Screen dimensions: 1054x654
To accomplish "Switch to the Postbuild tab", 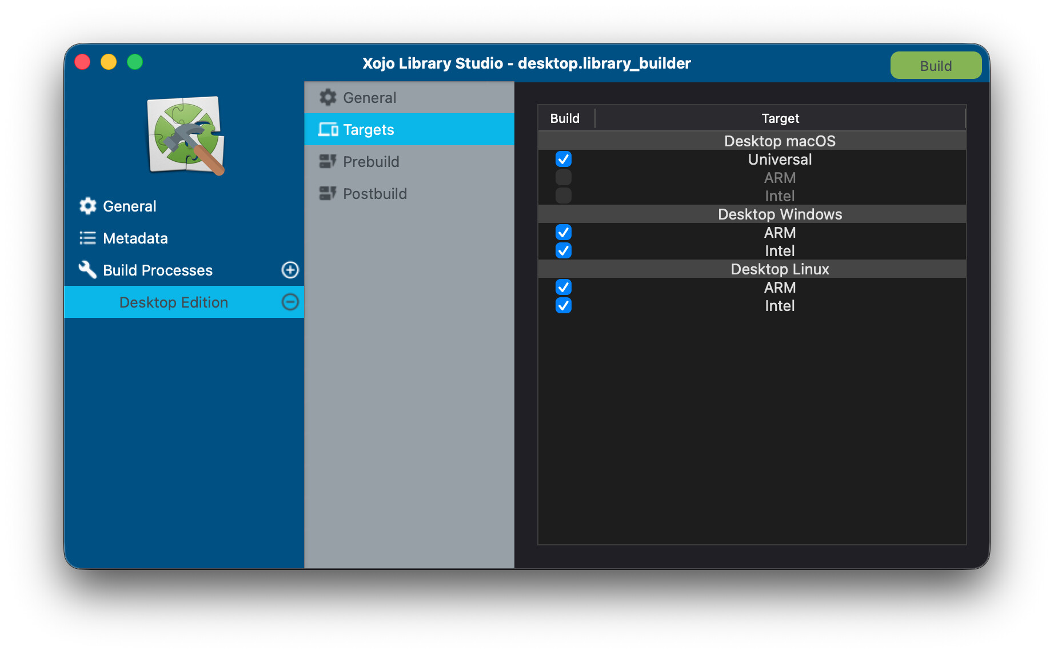I will [374, 194].
